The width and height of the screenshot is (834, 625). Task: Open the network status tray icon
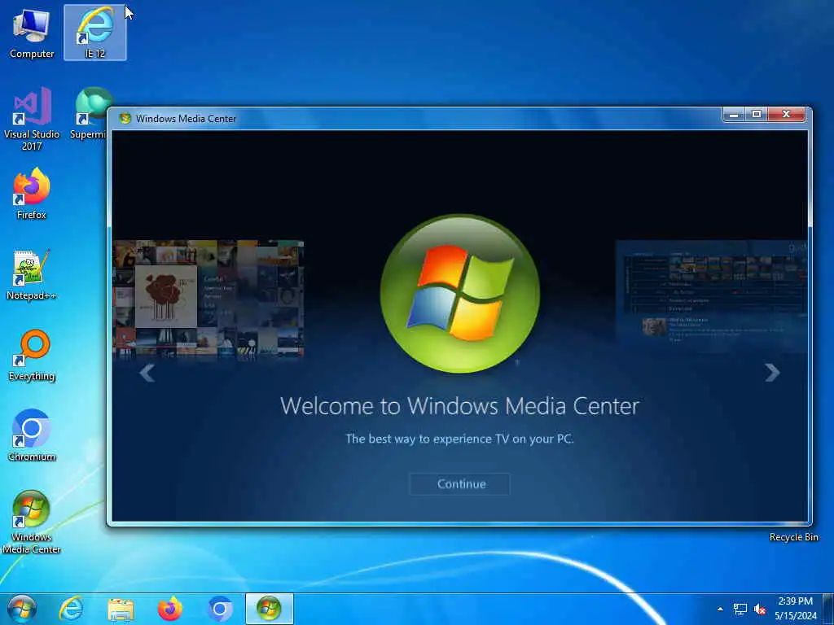click(740, 609)
